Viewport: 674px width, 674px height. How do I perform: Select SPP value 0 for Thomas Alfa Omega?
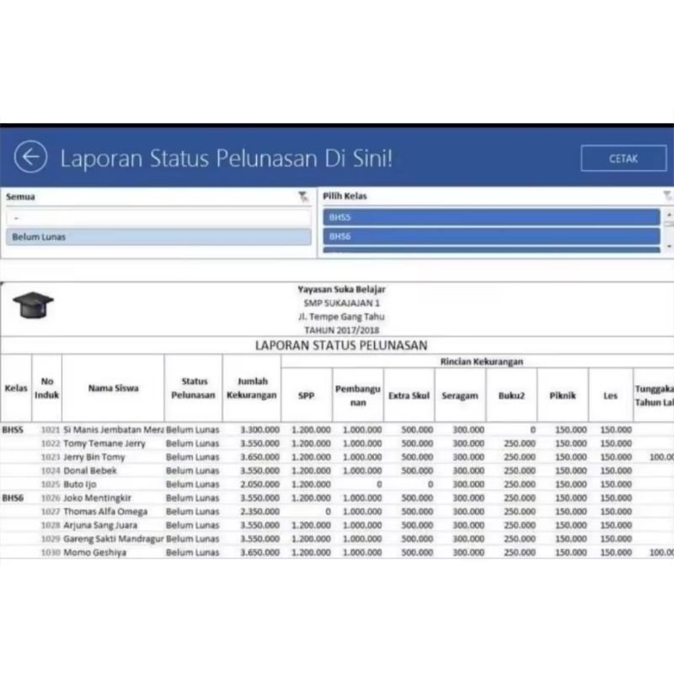[x=328, y=511]
